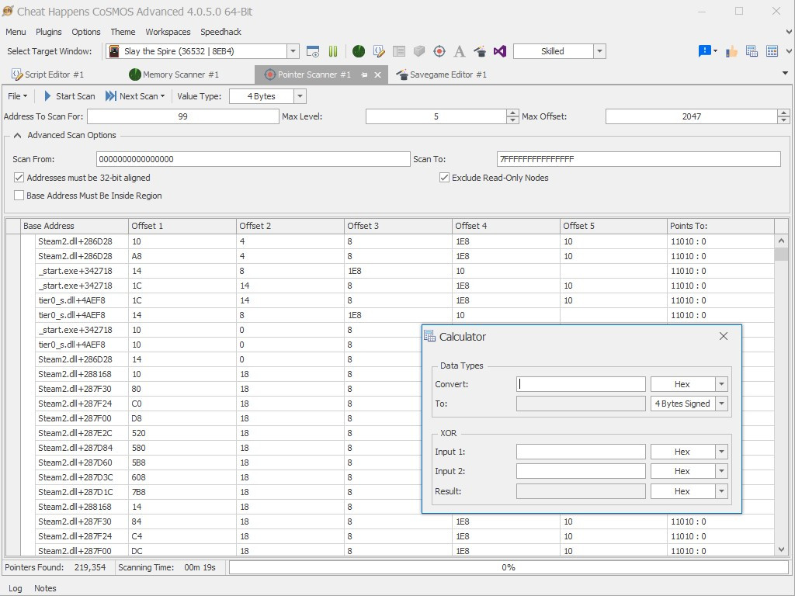Open the Convert Hex format dropdown
795x596 pixels.
pyautogui.click(x=721, y=384)
